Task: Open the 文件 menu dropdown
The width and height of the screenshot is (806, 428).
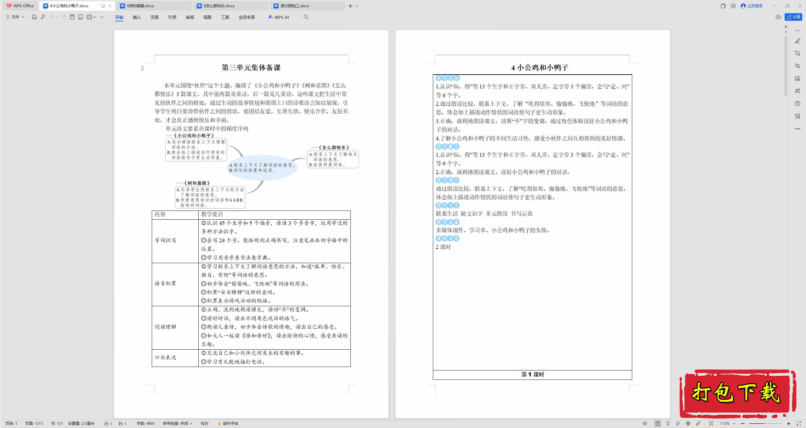Action: [15, 17]
